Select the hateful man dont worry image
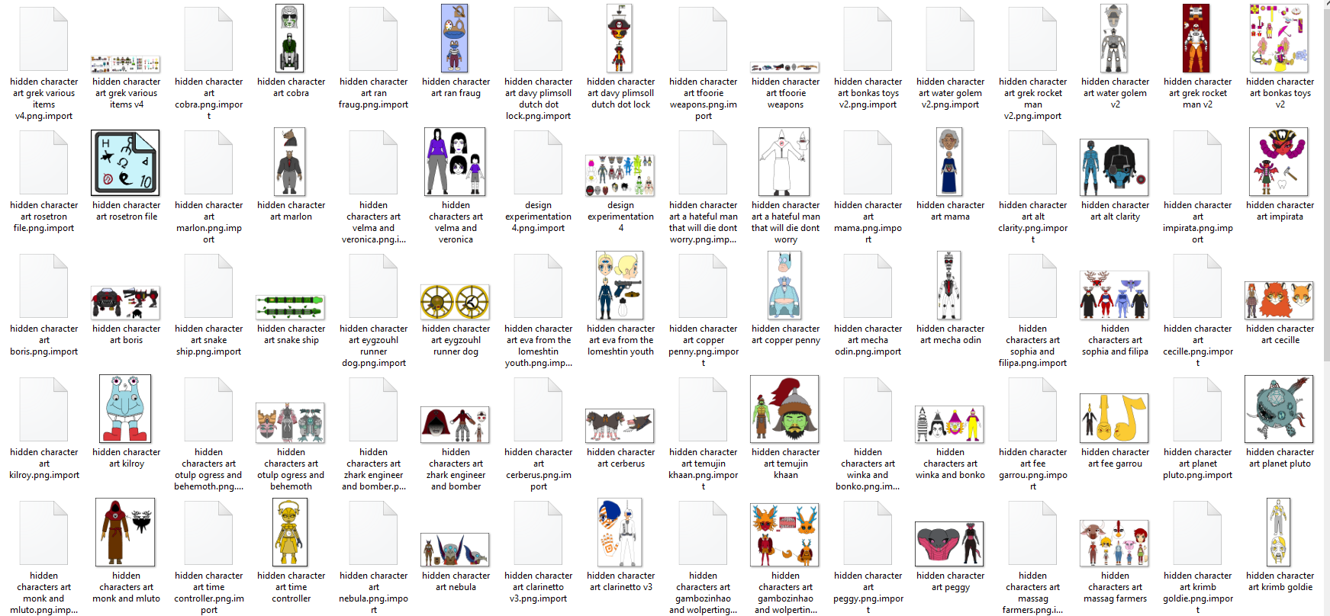The height and width of the screenshot is (616, 1330). coord(784,162)
